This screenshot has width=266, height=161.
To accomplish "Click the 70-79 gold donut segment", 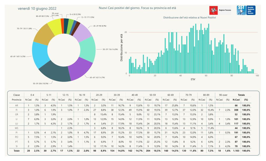I will [x=44, y=34].
